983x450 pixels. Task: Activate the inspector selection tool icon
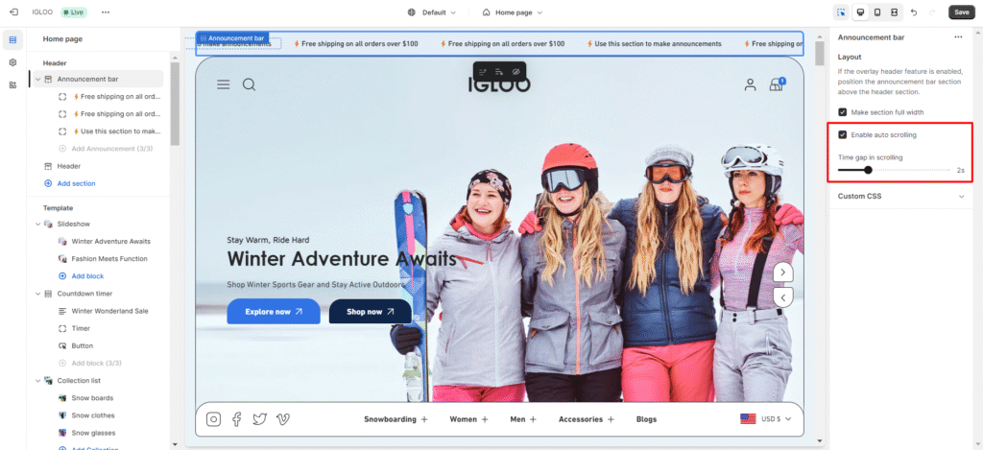[841, 12]
